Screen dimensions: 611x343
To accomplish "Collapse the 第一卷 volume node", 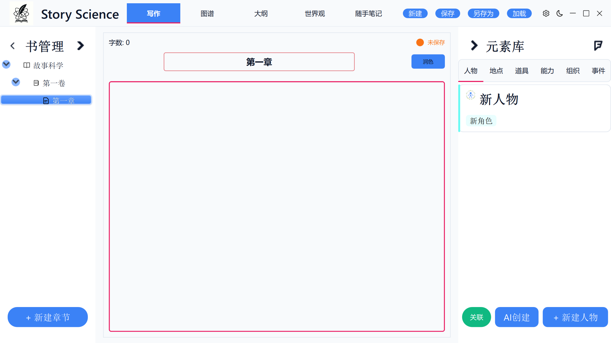I will [16, 82].
